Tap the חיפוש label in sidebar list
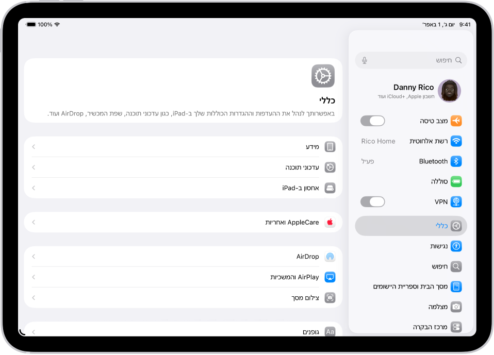This screenshot has height=355, width=494. pos(440,266)
